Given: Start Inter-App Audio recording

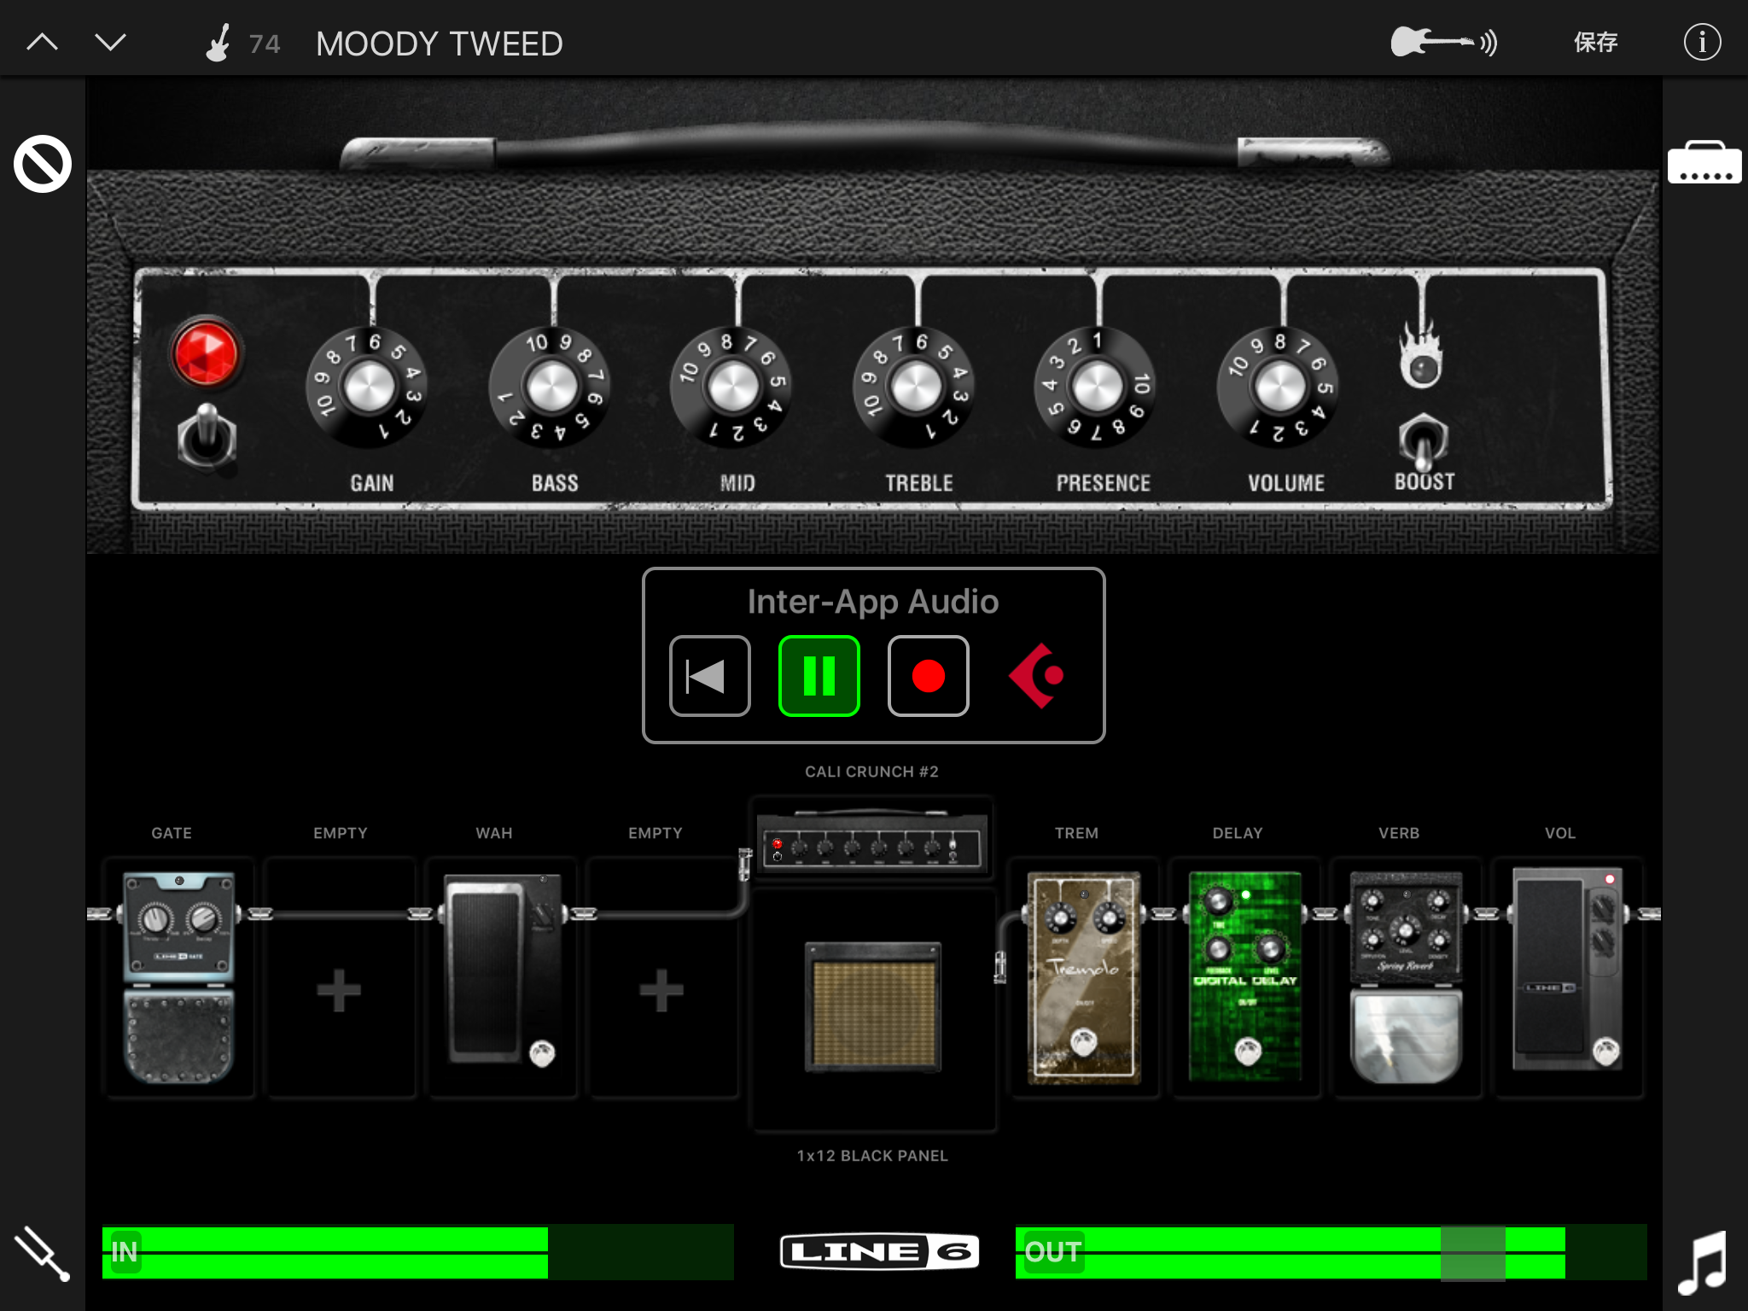Looking at the screenshot, I should tap(928, 676).
